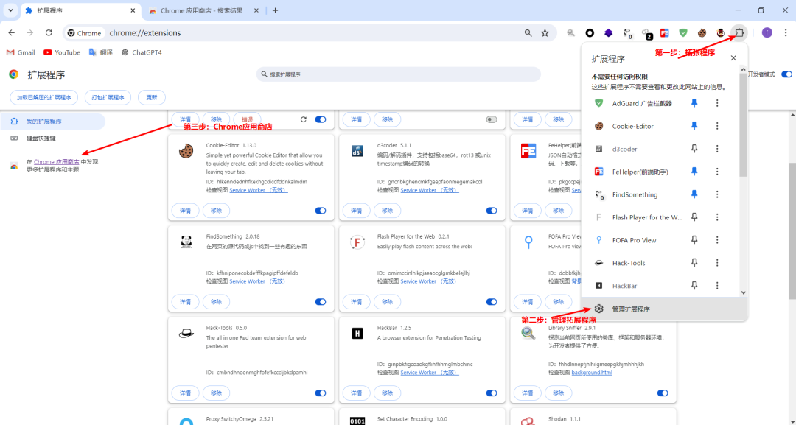Click the AdGuard shield icon in toolbar
This screenshot has height=425, width=796.
tap(683, 33)
